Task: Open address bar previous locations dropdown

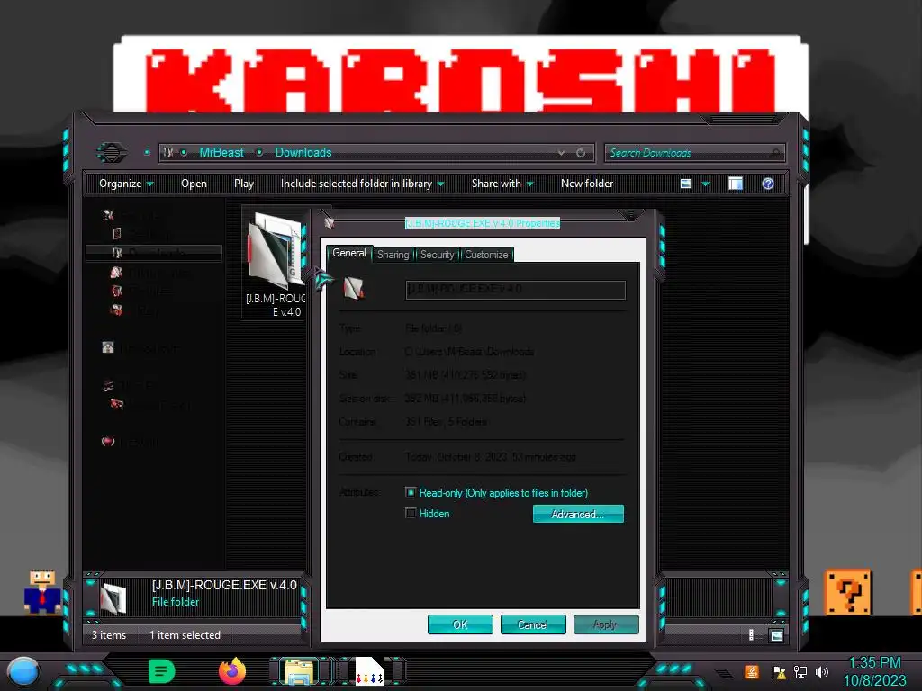Action: 562,153
